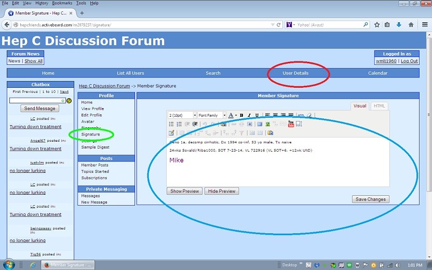The image size is (432, 270).
Task: Toggle italic formatting in signature editor
Action: [x=249, y=115]
